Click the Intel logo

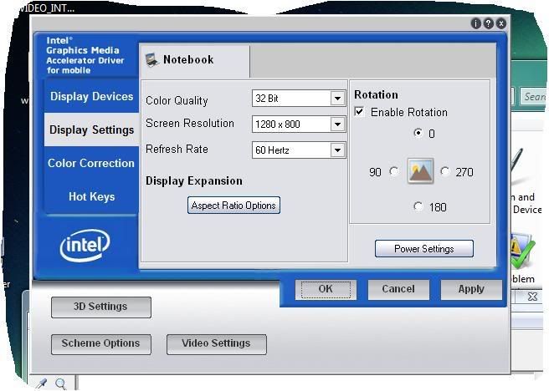[85, 245]
